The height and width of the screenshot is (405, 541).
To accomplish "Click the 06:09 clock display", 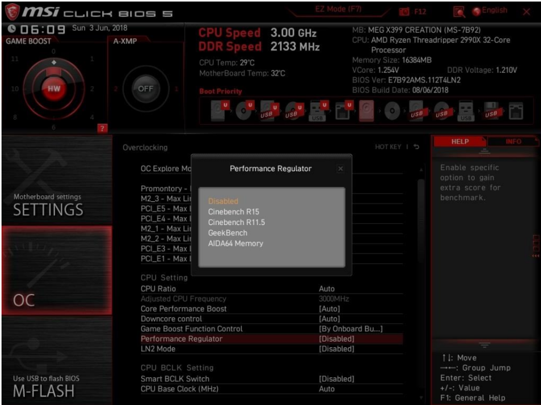I will tap(42, 29).
